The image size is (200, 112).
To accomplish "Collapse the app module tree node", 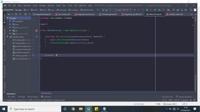I will pos(7,18).
